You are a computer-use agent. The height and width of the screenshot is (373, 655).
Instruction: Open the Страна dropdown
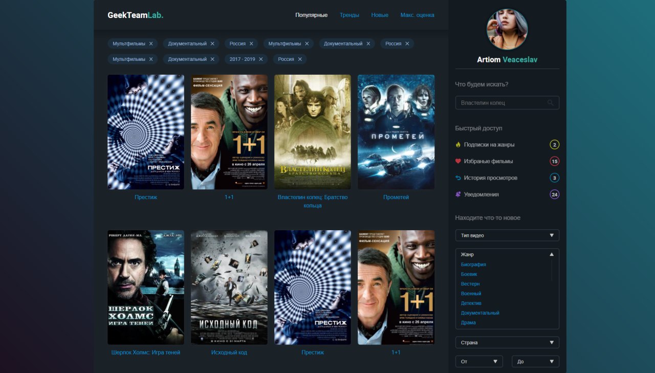tap(507, 342)
